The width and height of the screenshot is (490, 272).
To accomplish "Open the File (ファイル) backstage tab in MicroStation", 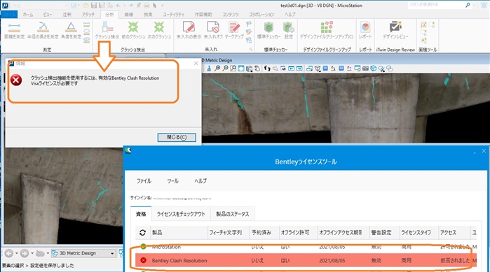I will 9,14.
